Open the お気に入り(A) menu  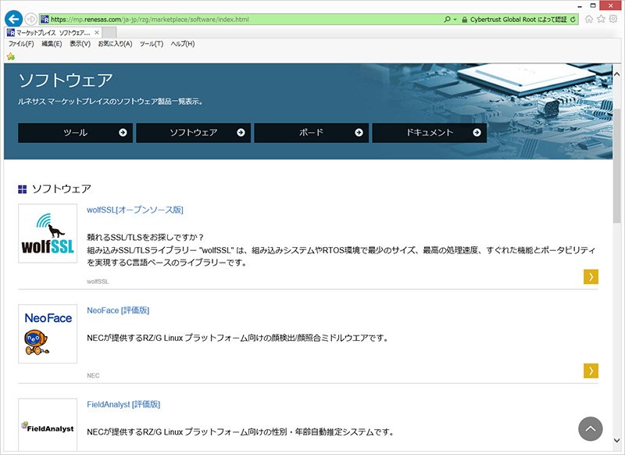115,44
